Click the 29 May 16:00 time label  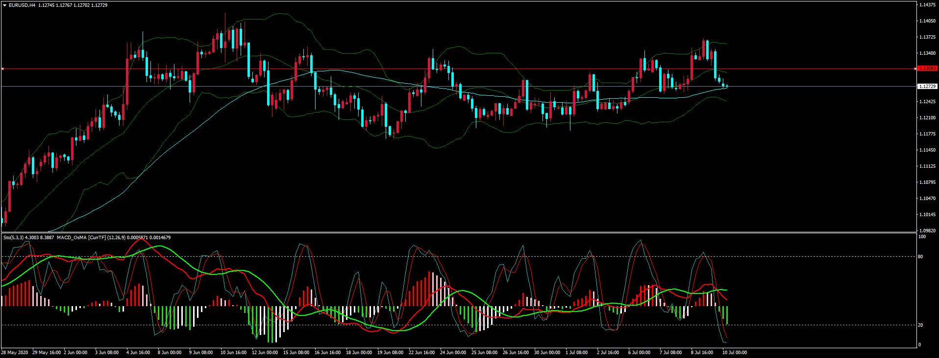tap(47, 352)
